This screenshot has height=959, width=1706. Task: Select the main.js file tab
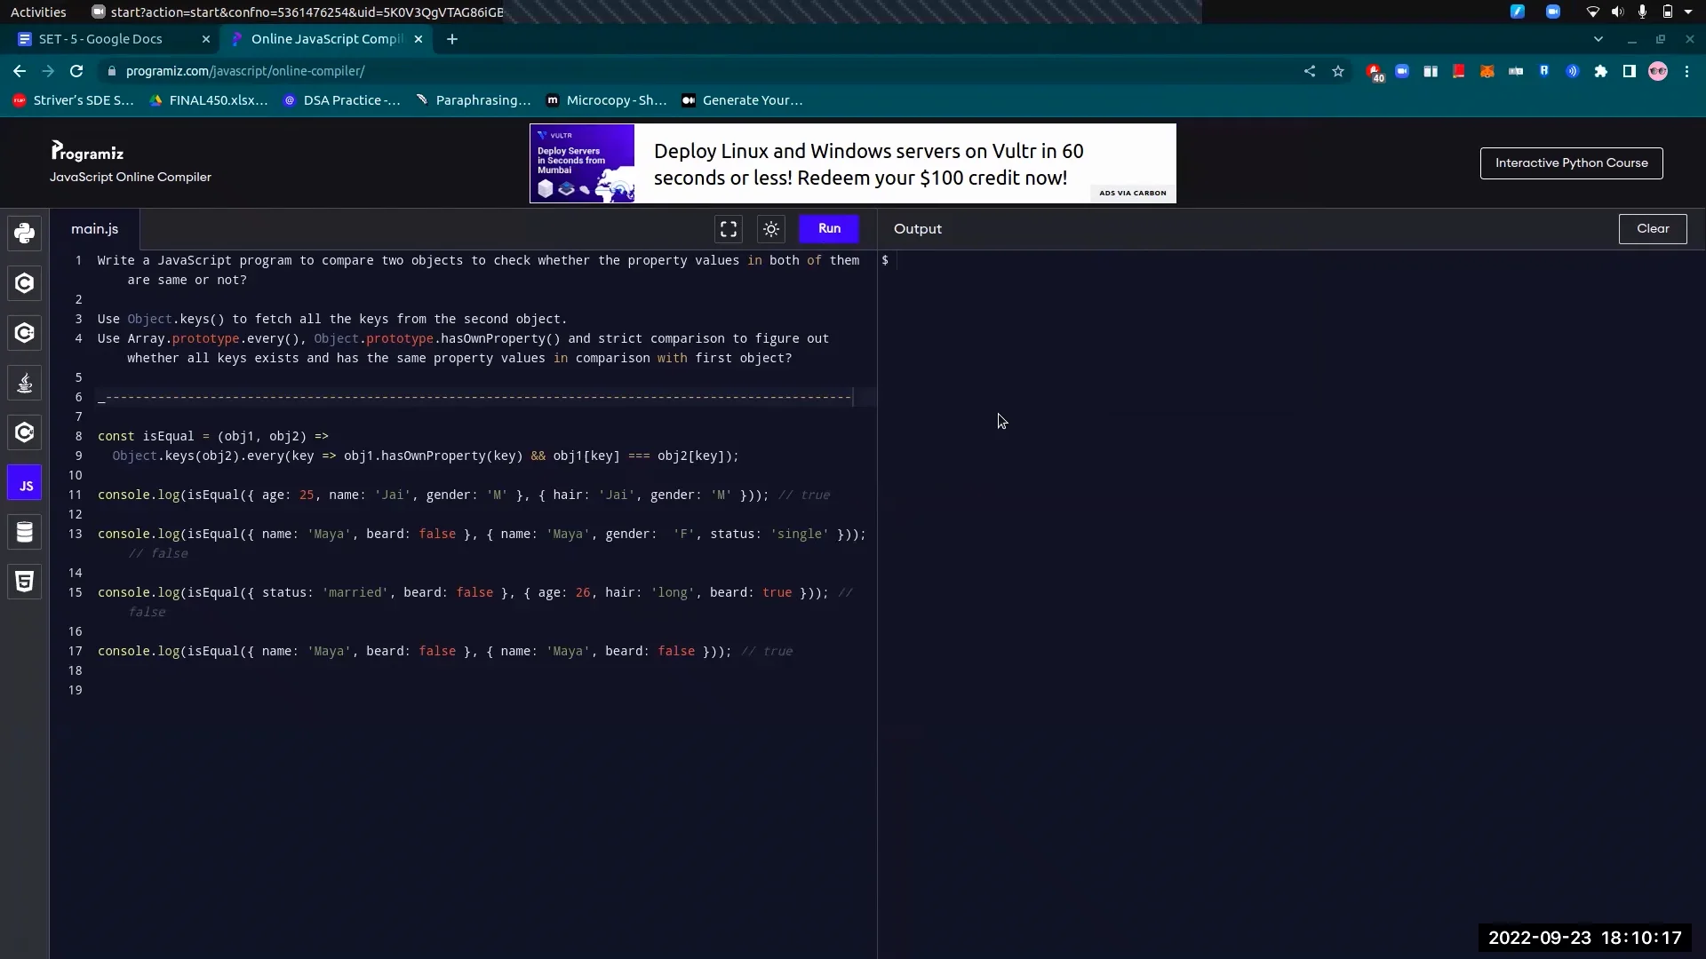pos(94,229)
